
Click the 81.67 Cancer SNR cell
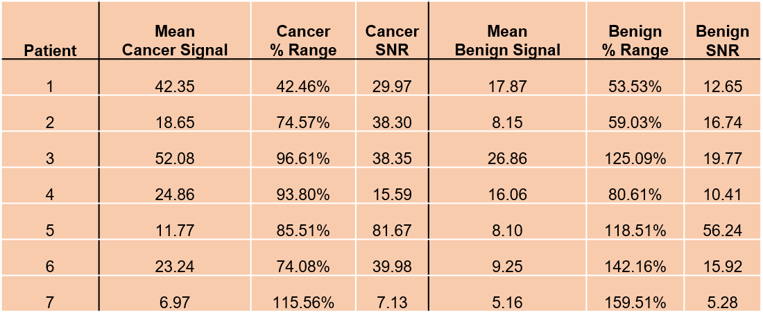(x=392, y=231)
